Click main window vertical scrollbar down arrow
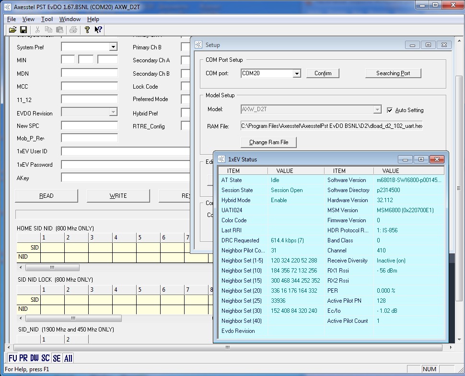The width and height of the screenshot is (465, 376). coord(459,340)
